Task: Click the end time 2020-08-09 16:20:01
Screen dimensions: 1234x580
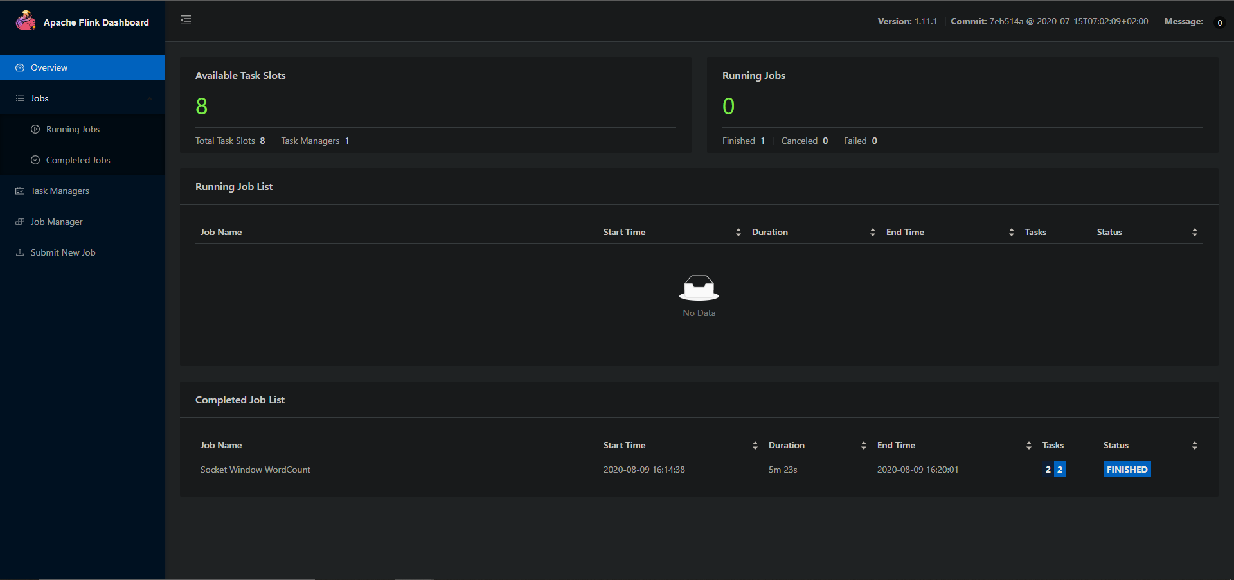Action: tap(918, 470)
